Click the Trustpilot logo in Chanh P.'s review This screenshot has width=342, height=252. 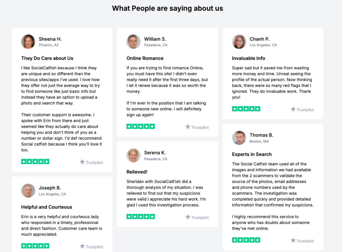click(x=302, y=109)
